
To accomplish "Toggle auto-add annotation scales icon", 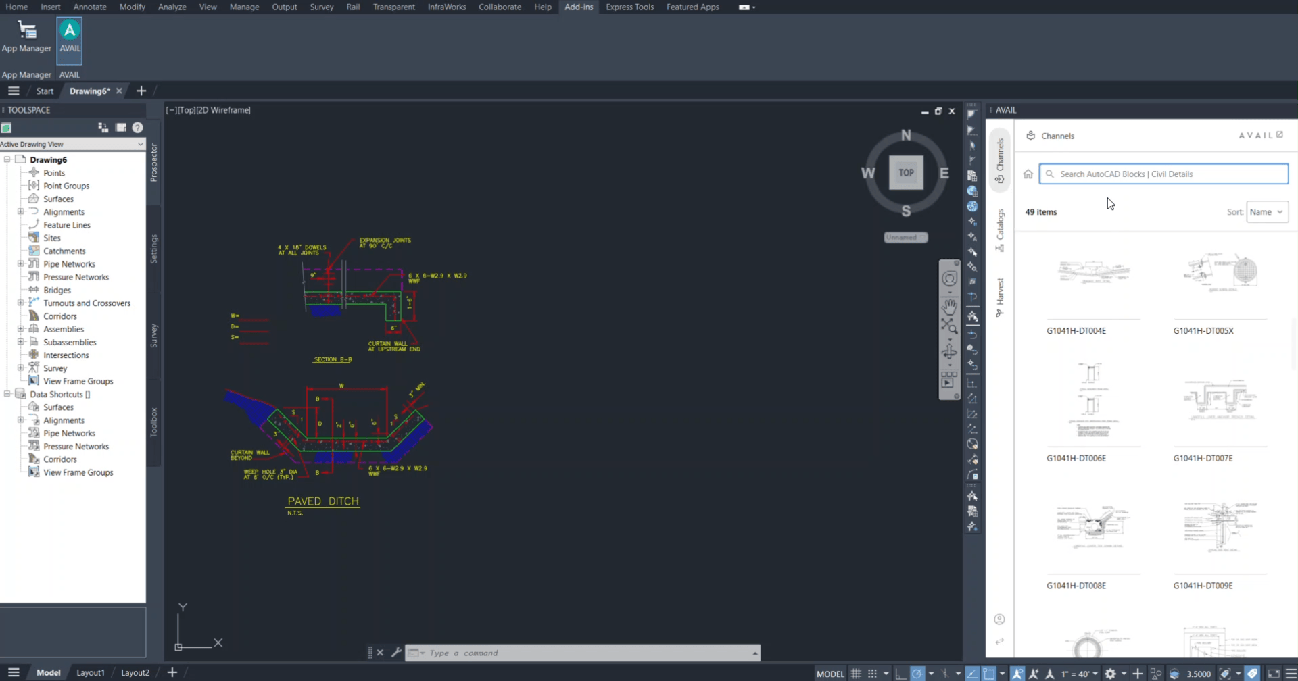I will (x=1034, y=674).
